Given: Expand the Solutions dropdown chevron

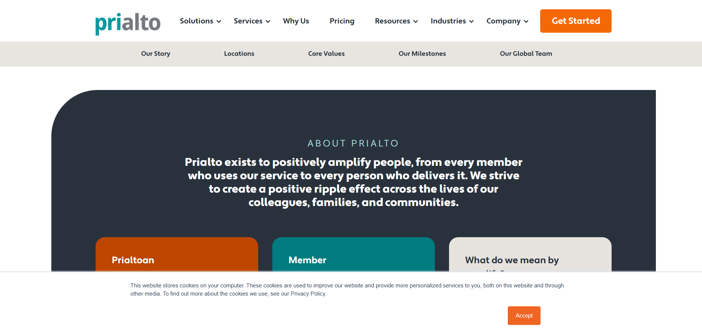Looking at the screenshot, I should (219, 22).
